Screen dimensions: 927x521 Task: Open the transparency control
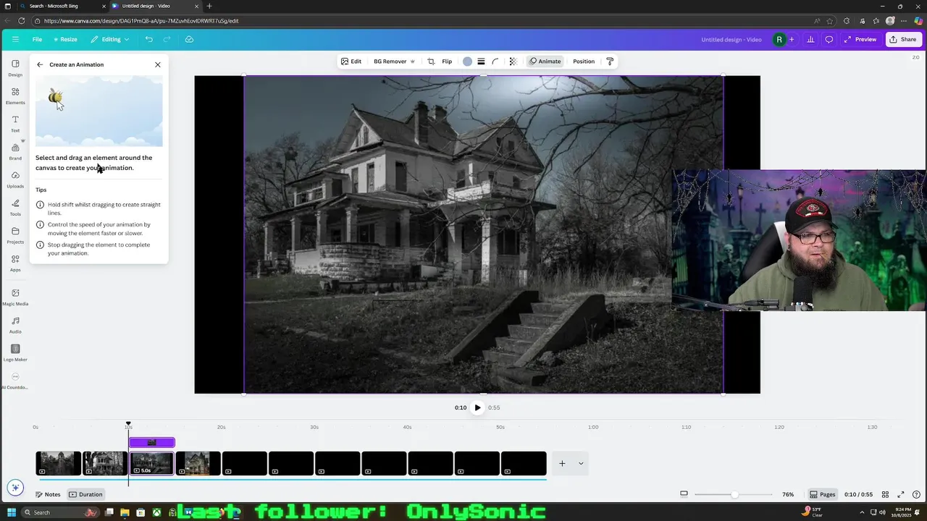click(513, 62)
